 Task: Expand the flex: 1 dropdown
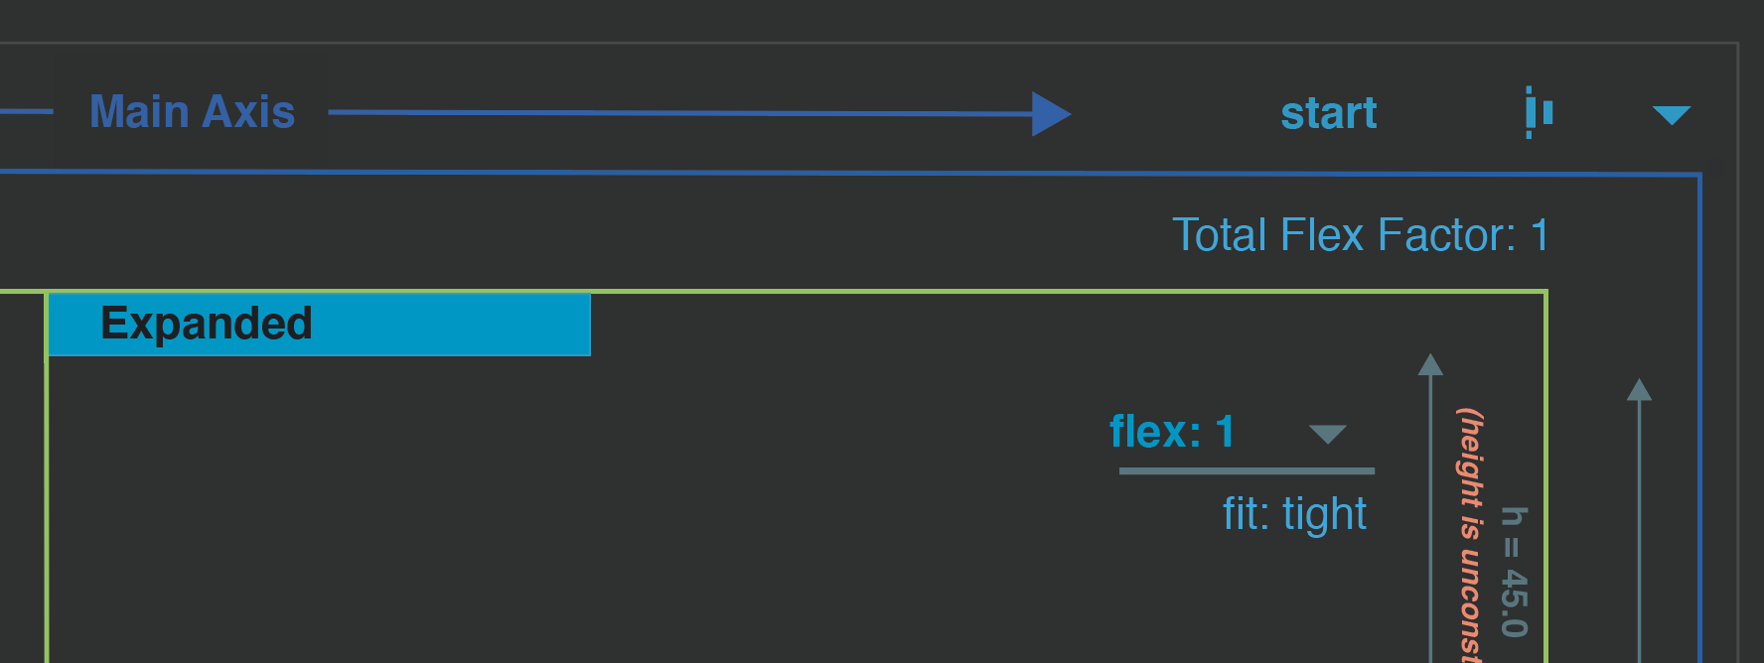(1329, 434)
